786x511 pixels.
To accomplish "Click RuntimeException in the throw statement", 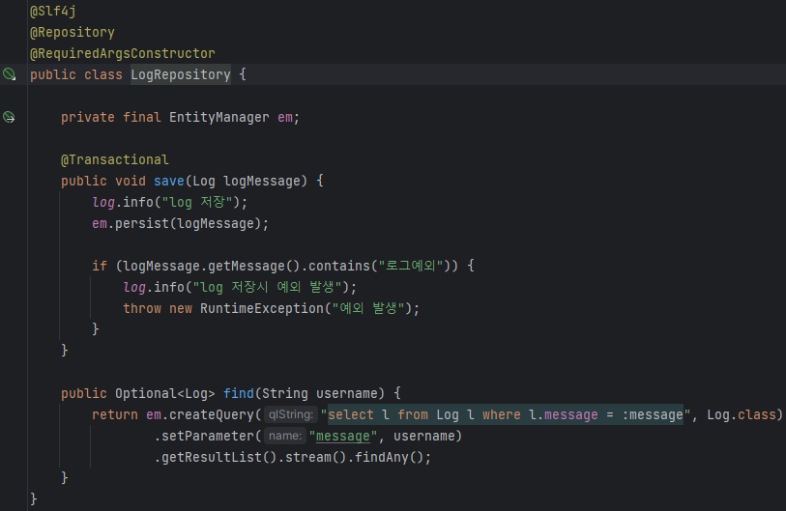I will tap(262, 308).
